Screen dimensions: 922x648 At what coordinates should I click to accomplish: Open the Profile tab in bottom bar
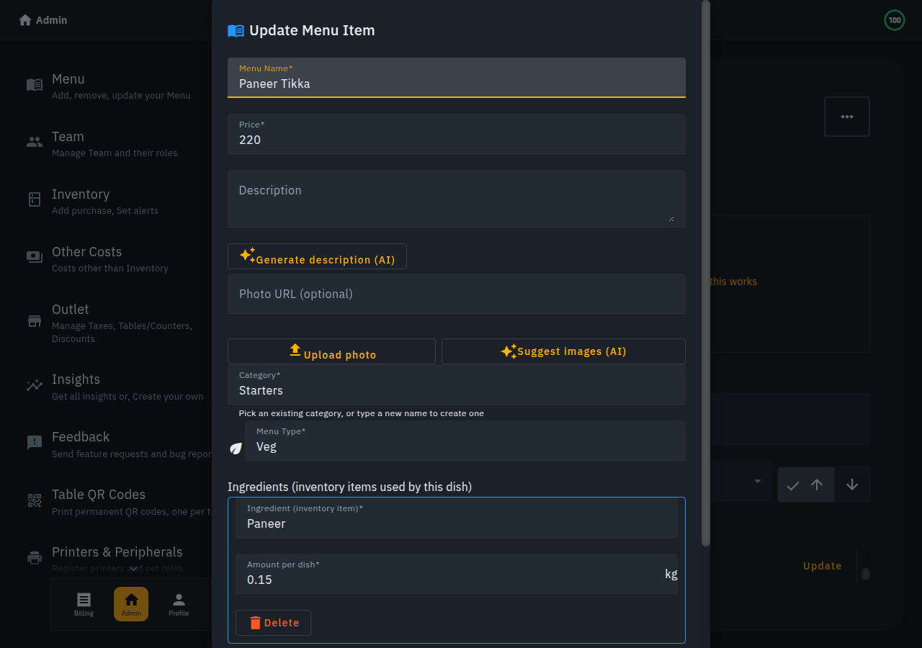[x=179, y=604]
